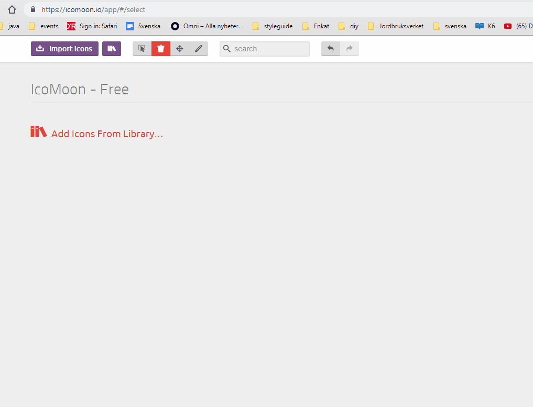Open the Jordbruksverket bookmarks folder

[x=396, y=26]
